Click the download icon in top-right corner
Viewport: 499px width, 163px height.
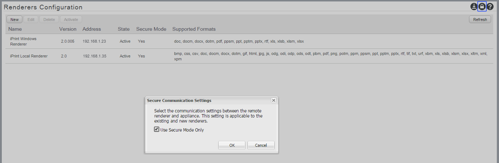(x=474, y=7)
